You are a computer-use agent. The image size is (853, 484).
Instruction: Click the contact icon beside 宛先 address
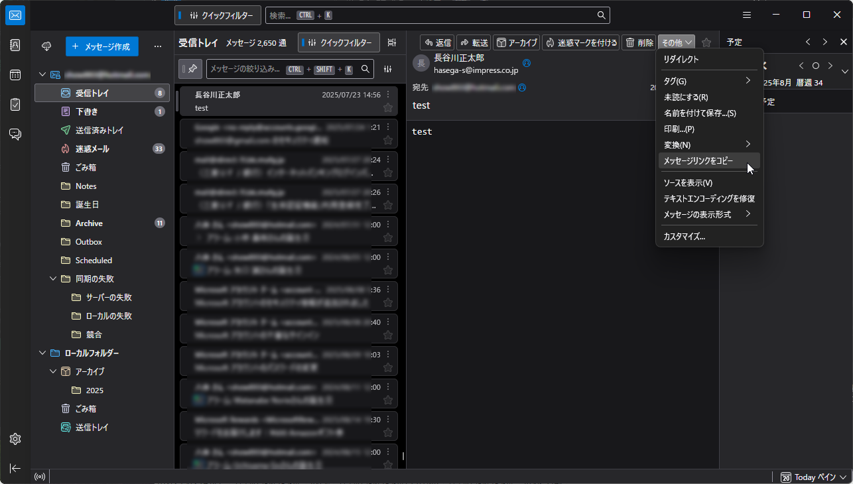coord(522,87)
